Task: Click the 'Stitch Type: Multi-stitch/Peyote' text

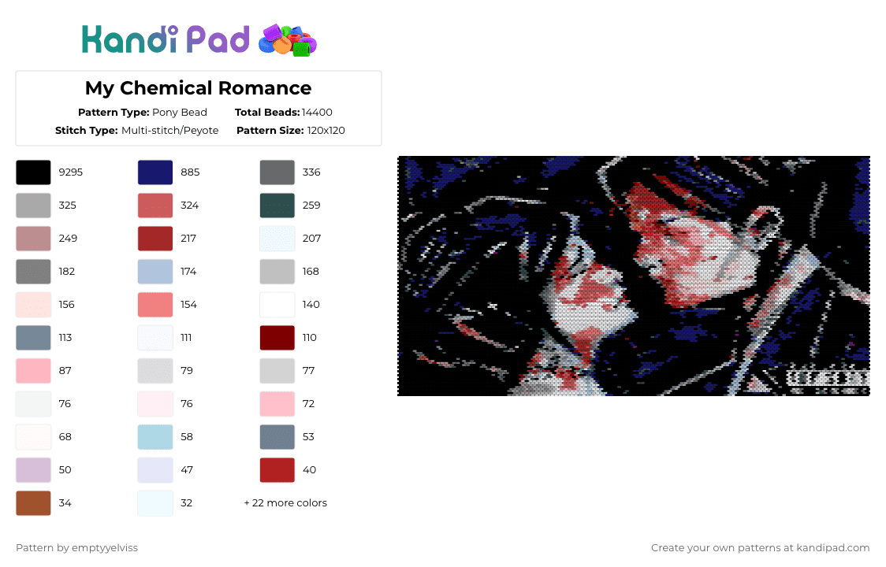Action: point(136,131)
